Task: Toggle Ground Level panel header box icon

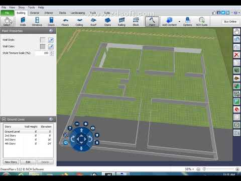Action: (x=4, y=119)
